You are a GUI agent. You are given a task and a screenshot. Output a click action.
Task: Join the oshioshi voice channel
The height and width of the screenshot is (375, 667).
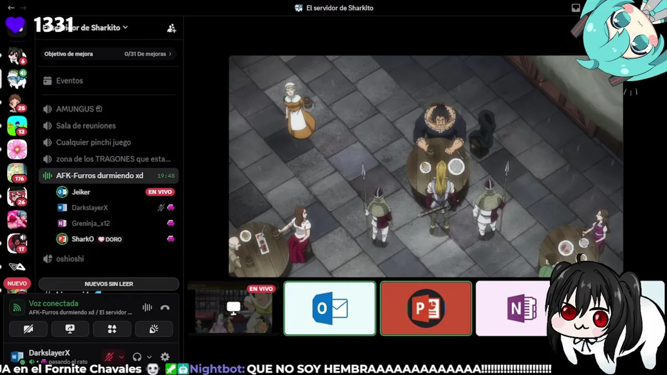click(108, 259)
